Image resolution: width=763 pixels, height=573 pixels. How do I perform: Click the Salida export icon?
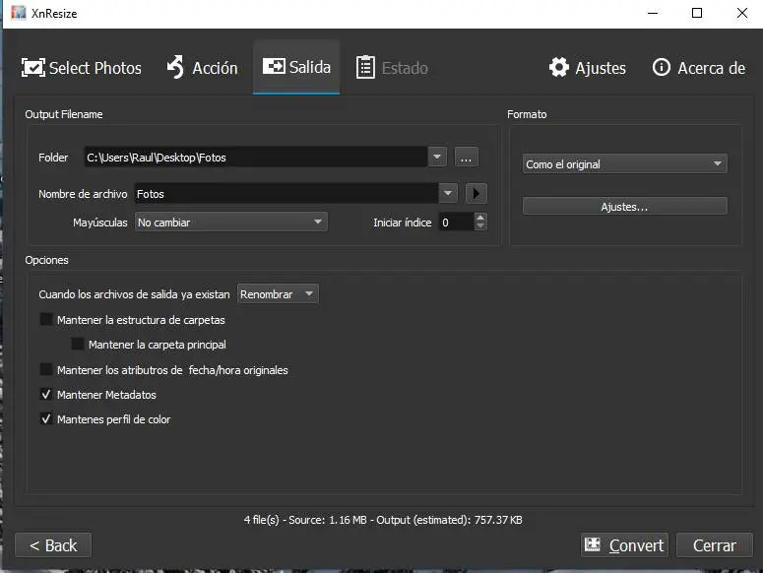coord(274,66)
